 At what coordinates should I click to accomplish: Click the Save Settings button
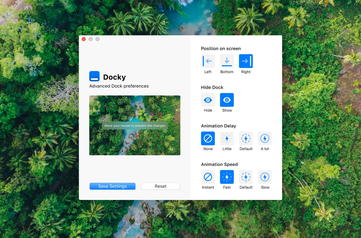[x=112, y=186]
